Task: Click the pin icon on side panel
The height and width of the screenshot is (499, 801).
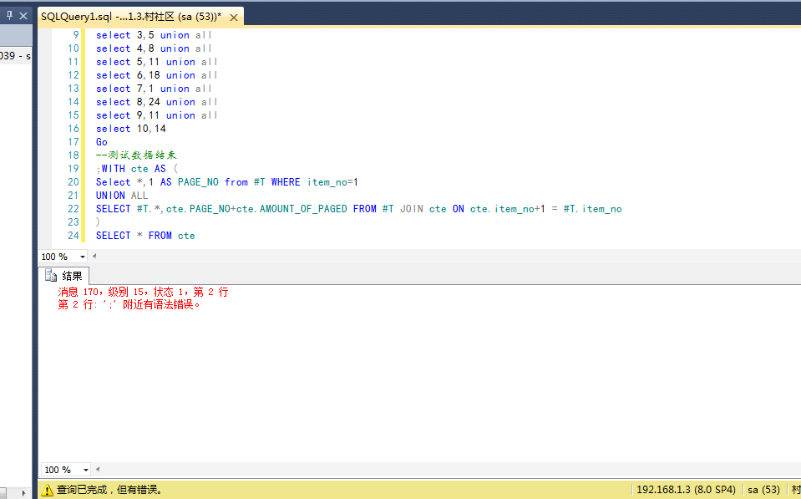Action: click(9, 15)
